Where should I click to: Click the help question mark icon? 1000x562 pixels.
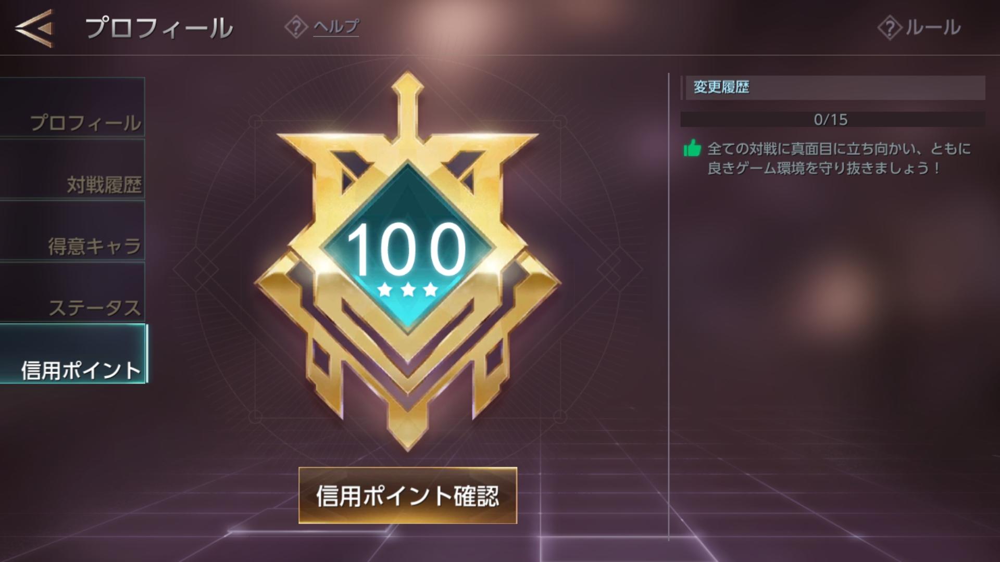pyautogui.click(x=296, y=27)
